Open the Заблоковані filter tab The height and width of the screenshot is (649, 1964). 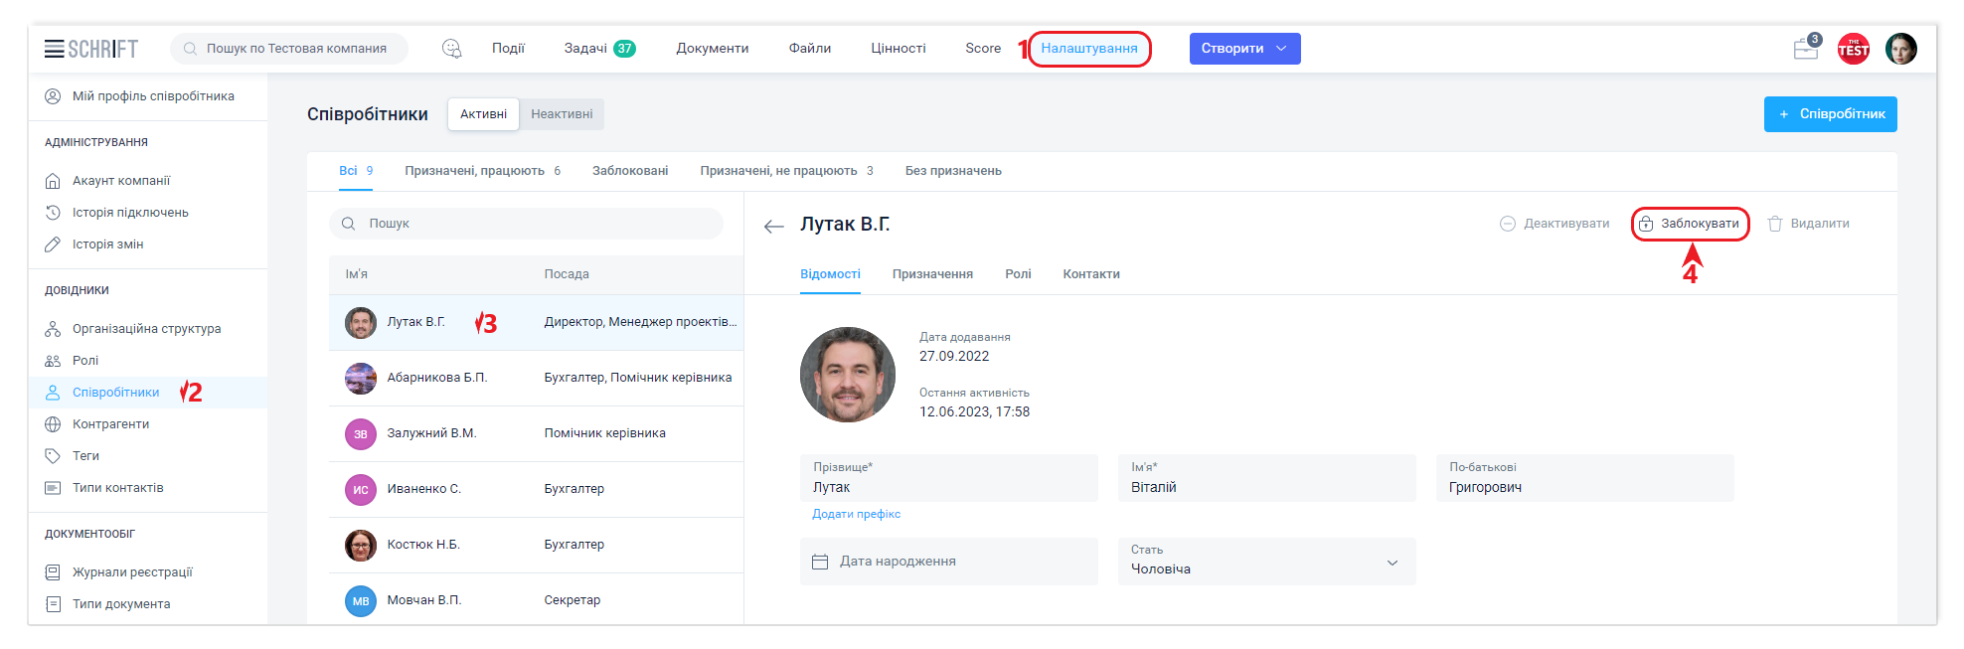click(630, 171)
